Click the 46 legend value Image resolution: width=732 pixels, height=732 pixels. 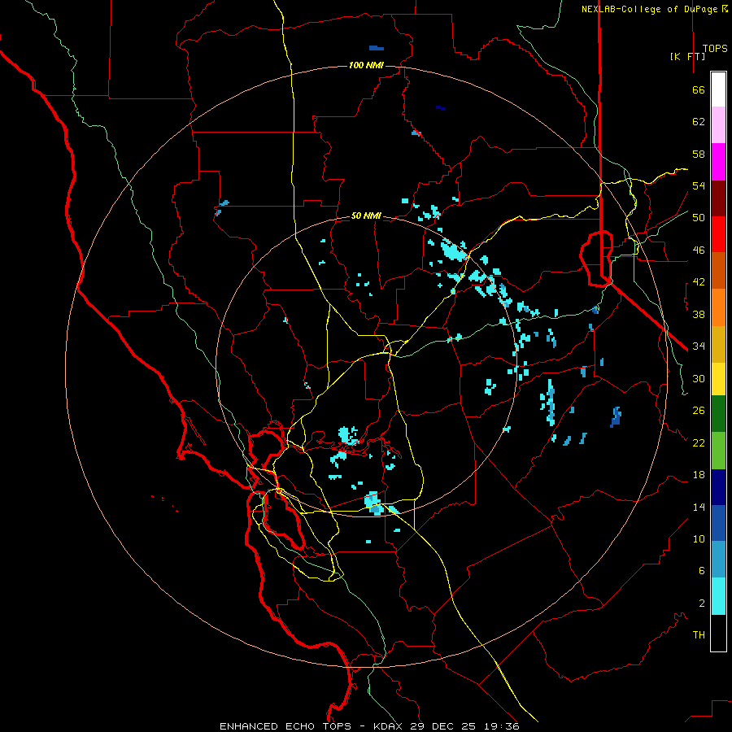point(699,251)
